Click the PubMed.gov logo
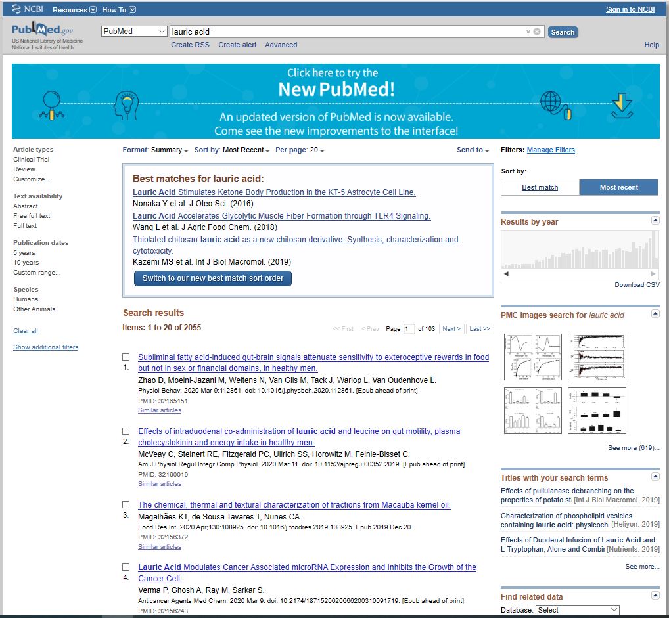Viewport: 669px width, 618px height. coord(42,30)
